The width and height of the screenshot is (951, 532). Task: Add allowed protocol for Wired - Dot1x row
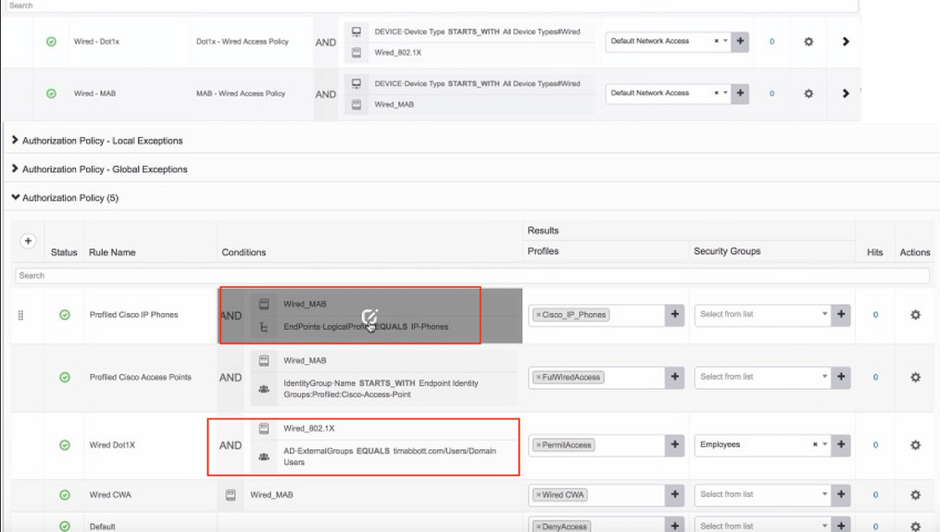click(740, 41)
